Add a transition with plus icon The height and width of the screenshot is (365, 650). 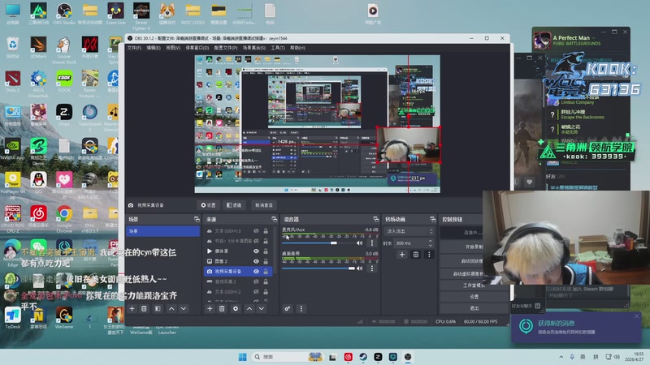[x=401, y=255]
